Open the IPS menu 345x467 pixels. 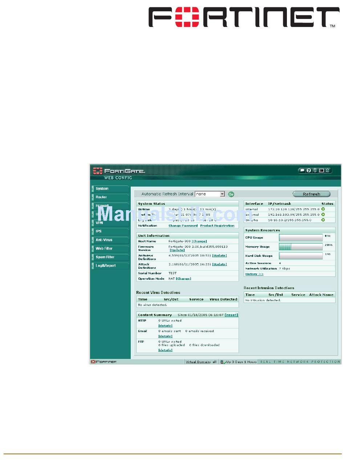click(110, 231)
